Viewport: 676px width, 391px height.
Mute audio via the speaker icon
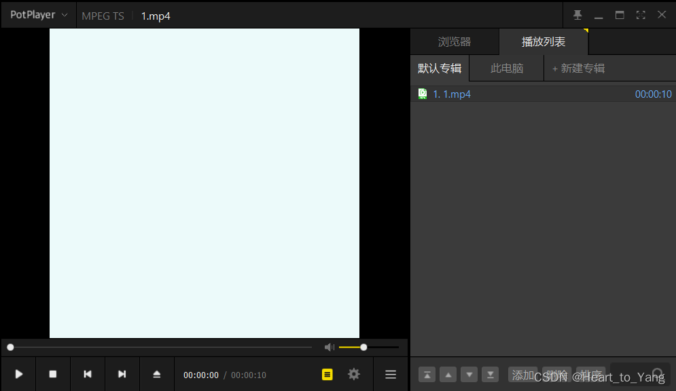pyautogui.click(x=330, y=347)
